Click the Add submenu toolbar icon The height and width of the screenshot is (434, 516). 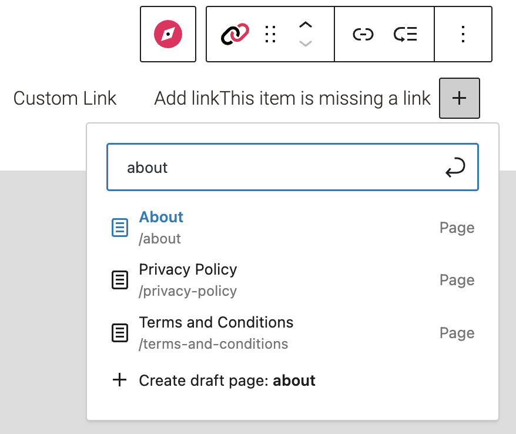405,34
